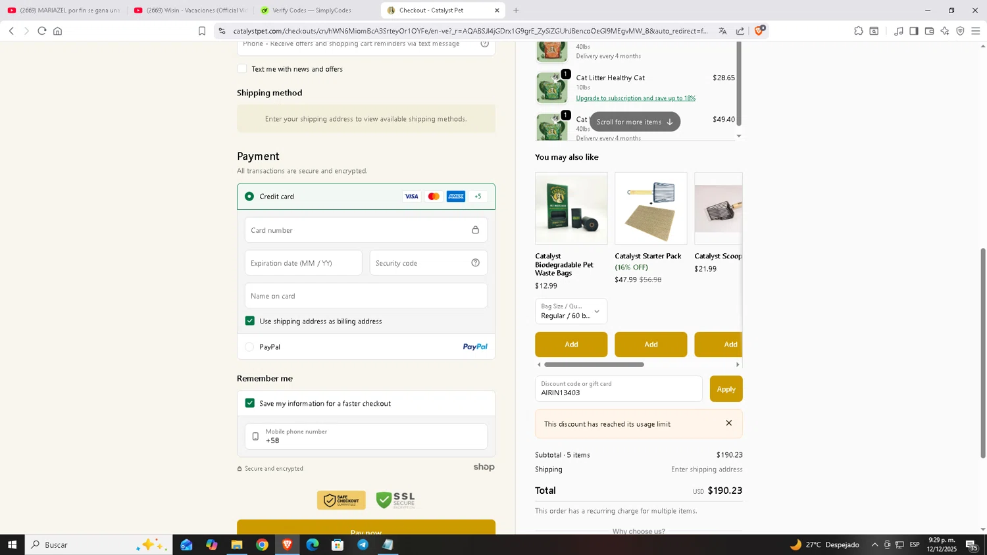Click the discount code input field
987x555 pixels.
click(x=619, y=389)
